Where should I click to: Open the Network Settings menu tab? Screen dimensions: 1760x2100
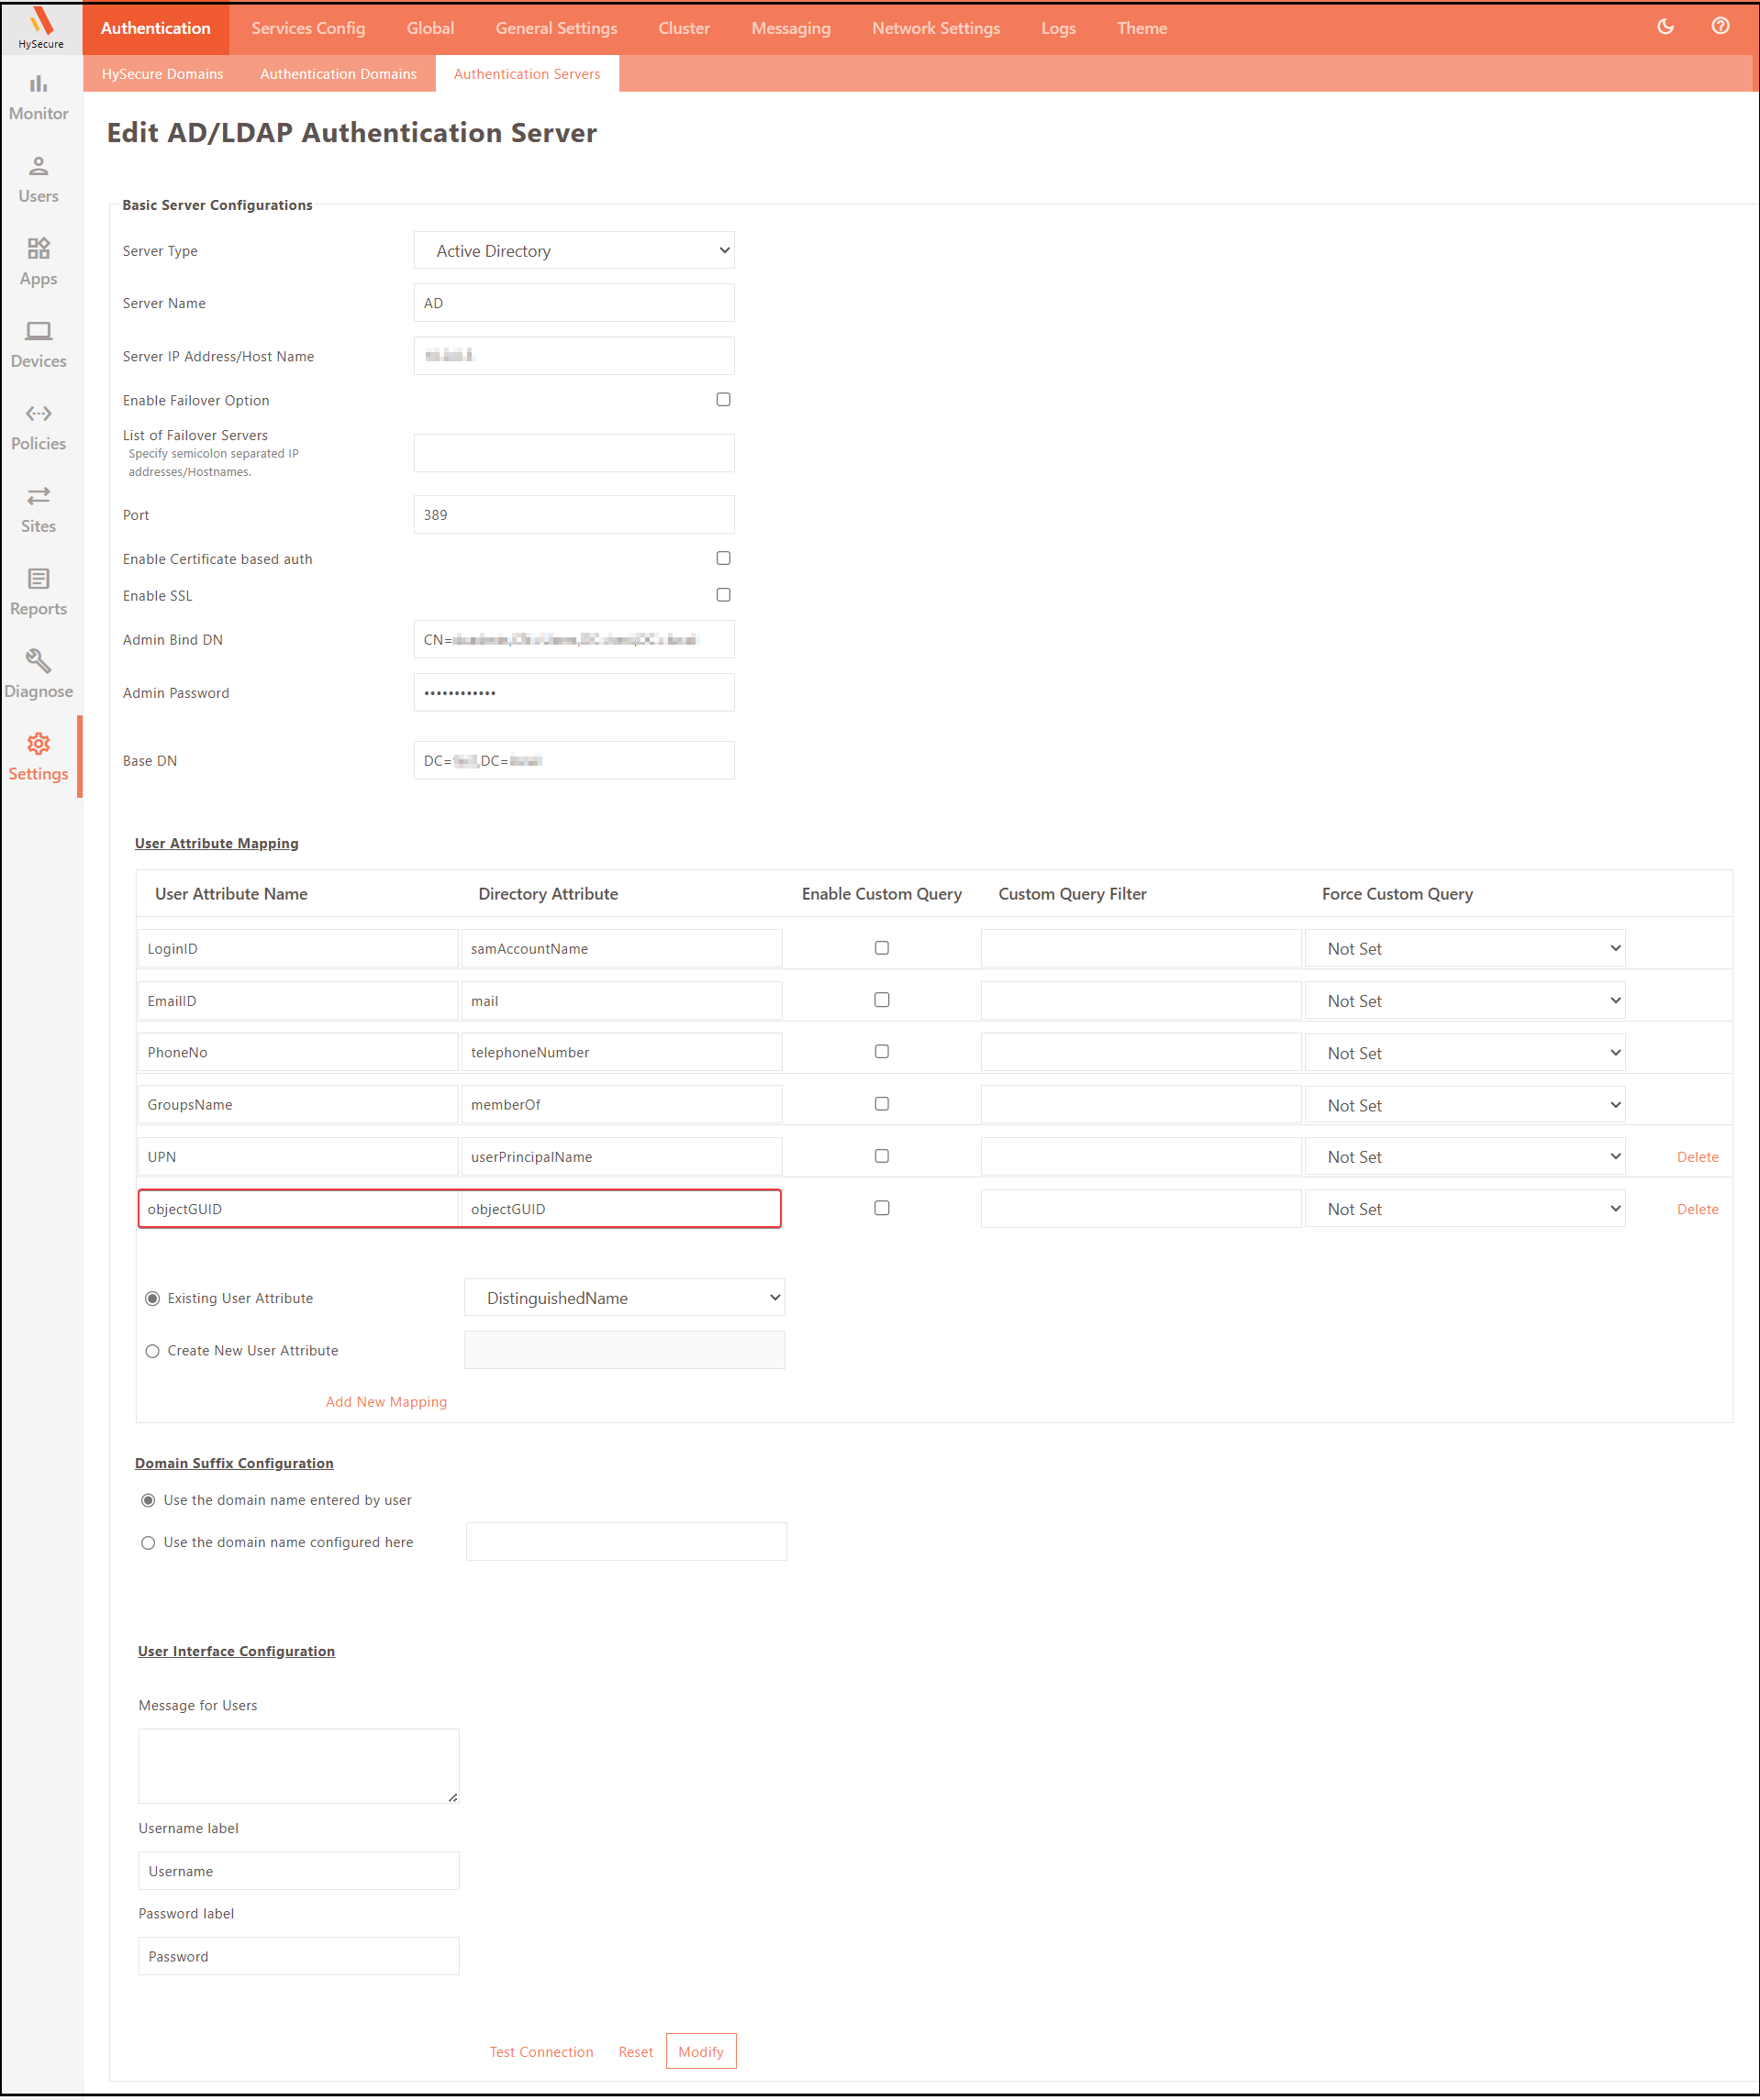pyautogui.click(x=936, y=28)
